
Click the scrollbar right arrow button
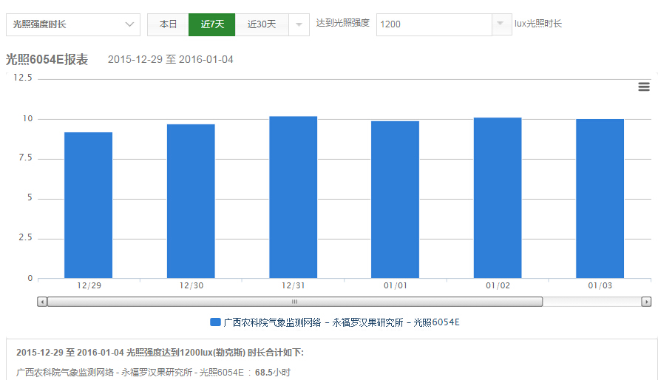pos(645,302)
